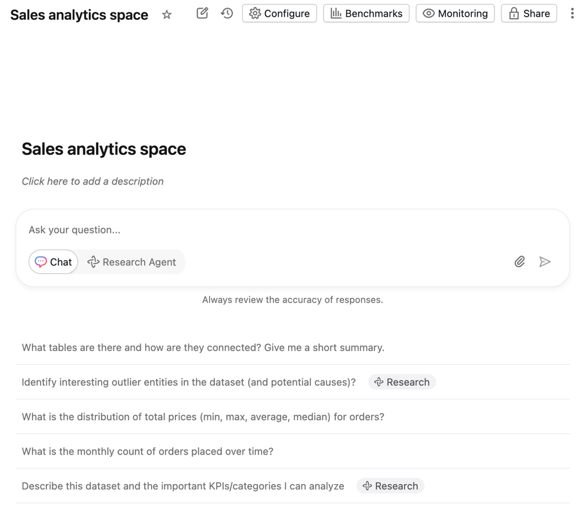Select the tables summary suggested question
Viewport: 581px width, 515px height.
tap(203, 348)
